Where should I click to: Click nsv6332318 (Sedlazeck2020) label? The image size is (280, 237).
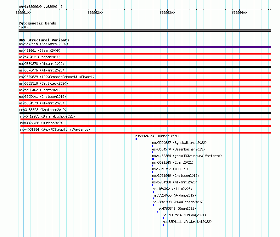tap(43, 83)
